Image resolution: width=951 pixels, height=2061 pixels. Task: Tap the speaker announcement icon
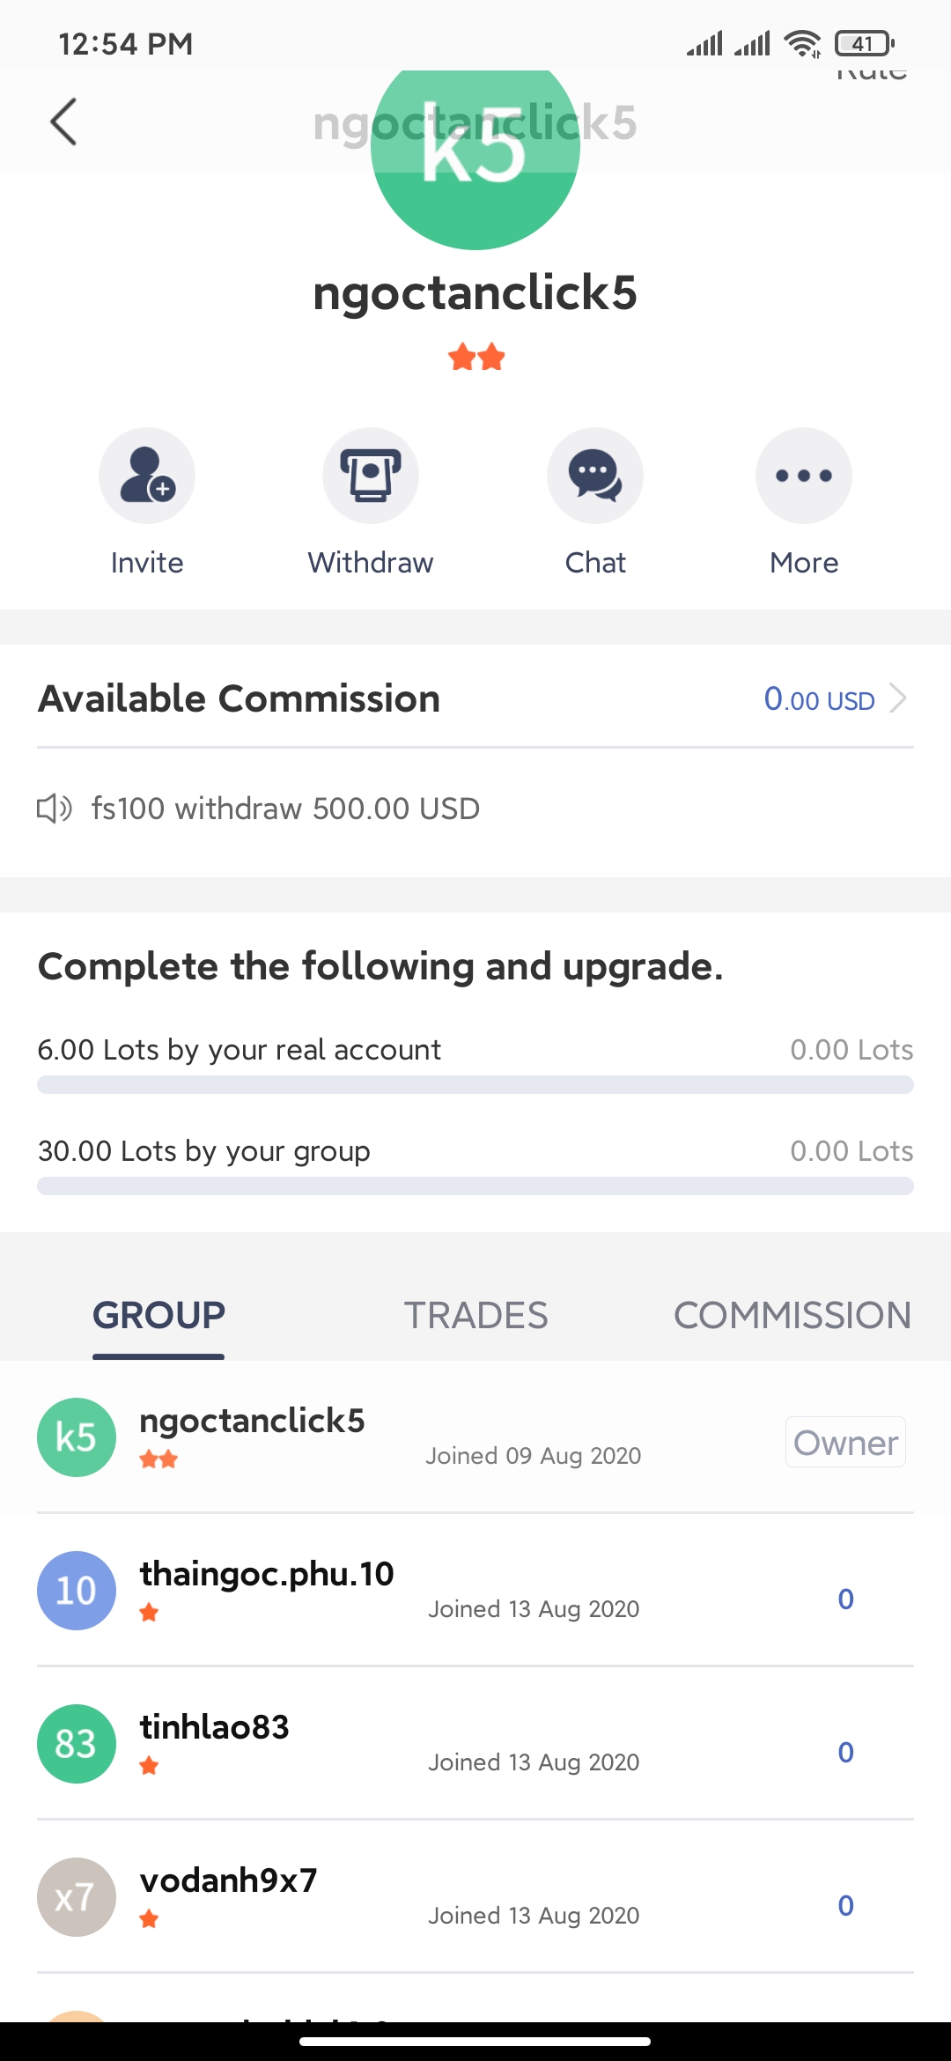(x=55, y=808)
